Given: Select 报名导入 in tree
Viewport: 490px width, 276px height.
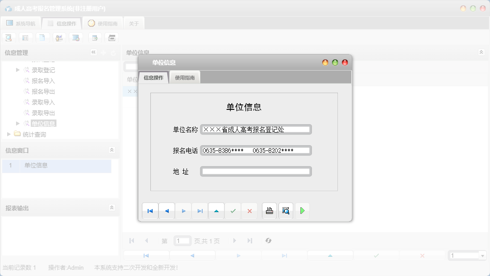Looking at the screenshot, I should [43, 81].
